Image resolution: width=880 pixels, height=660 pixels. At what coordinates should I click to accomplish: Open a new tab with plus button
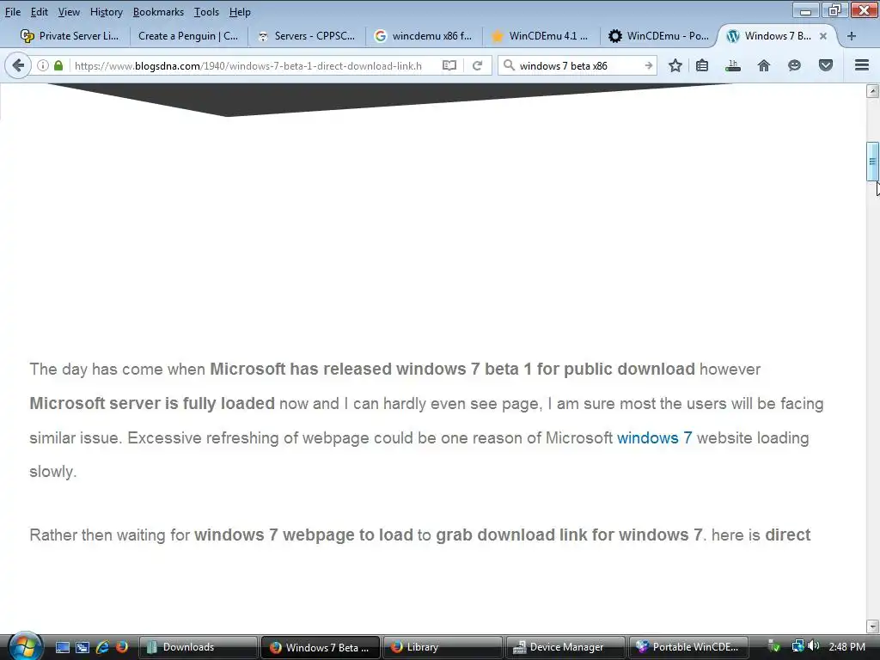tap(852, 36)
